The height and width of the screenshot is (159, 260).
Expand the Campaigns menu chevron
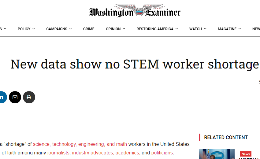pos(70,29)
